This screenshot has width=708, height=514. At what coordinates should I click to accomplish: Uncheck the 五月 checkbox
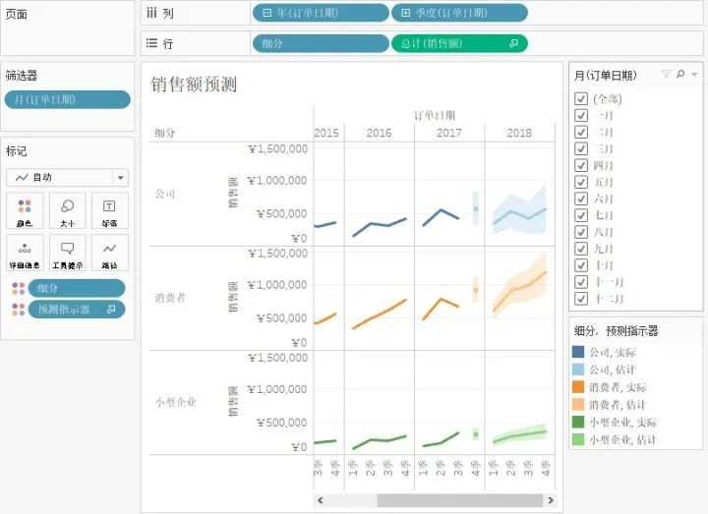click(581, 182)
